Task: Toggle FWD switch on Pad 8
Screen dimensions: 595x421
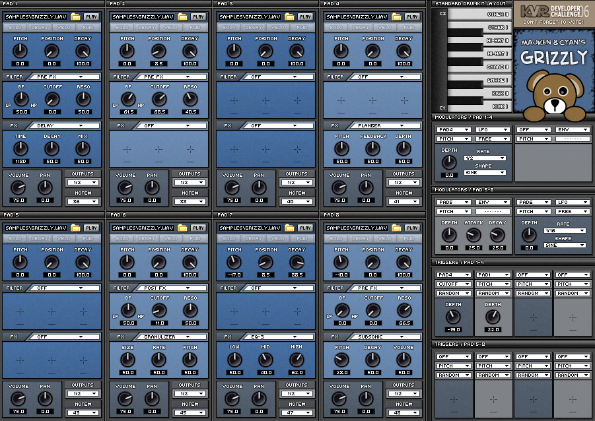Action: (x=409, y=239)
